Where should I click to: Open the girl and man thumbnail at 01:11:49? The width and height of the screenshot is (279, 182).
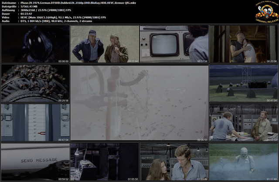[x=174, y=162]
